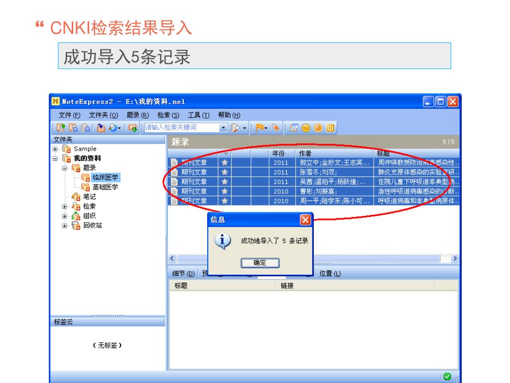Click the NoteExpress N logo in title bar
The image size is (510, 383).
(56, 101)
